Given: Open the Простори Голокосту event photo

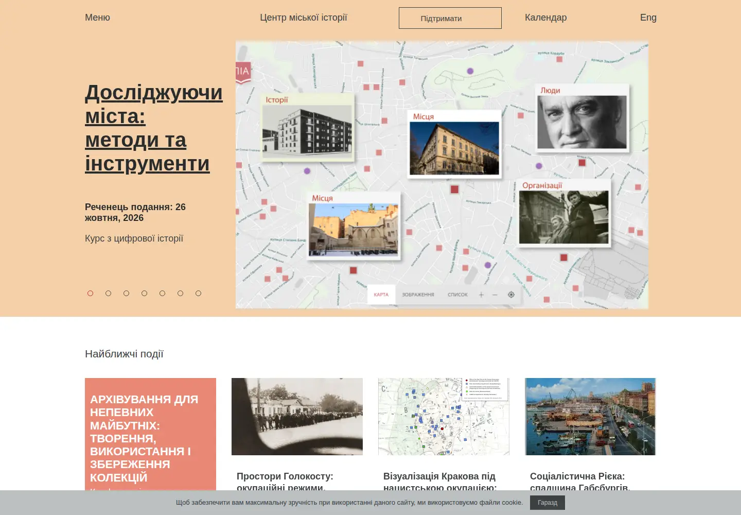Looking at the screenshot, I should point(297,417).
